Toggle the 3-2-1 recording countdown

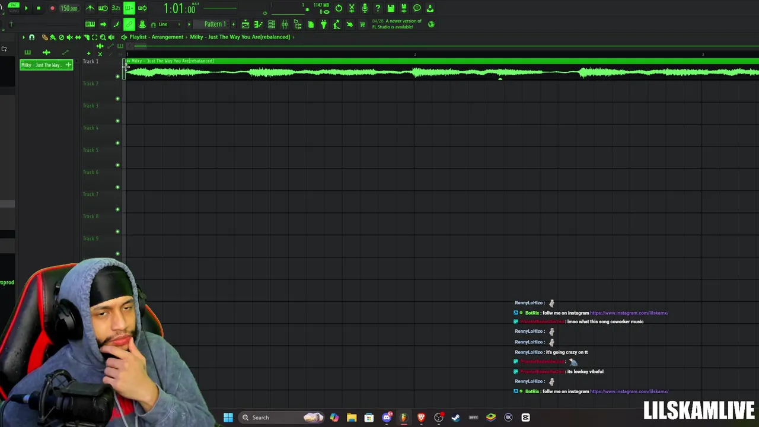[x=116, y=8]
